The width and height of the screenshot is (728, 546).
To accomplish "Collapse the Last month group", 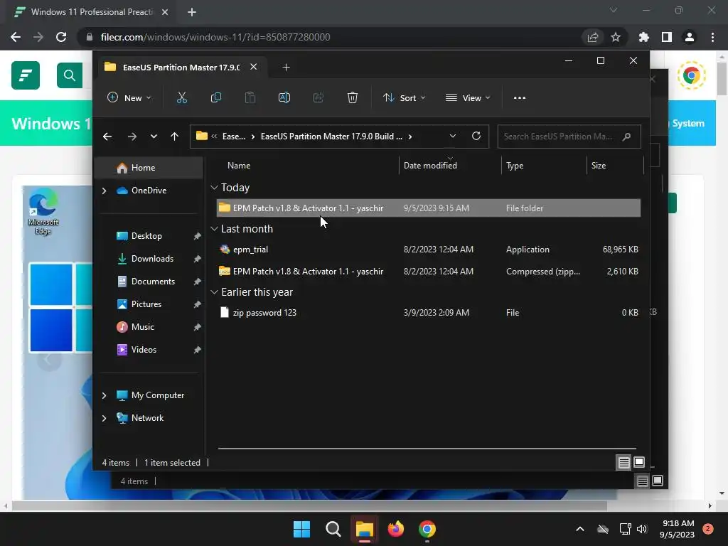I will point(214,229).
